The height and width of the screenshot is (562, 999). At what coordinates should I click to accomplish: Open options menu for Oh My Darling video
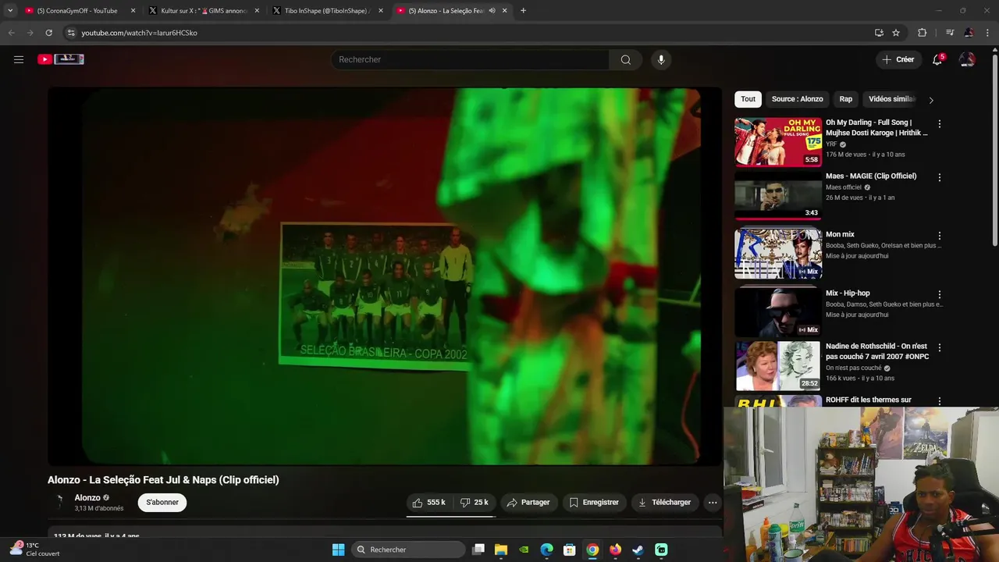[x=939, y=124]
